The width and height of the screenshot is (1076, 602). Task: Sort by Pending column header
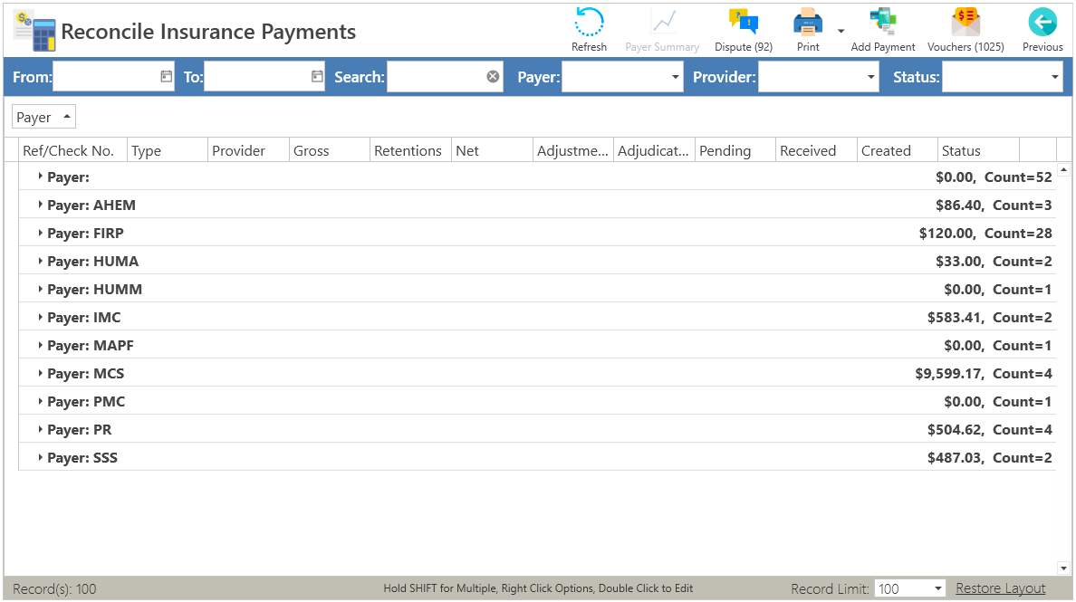(735, 151)
